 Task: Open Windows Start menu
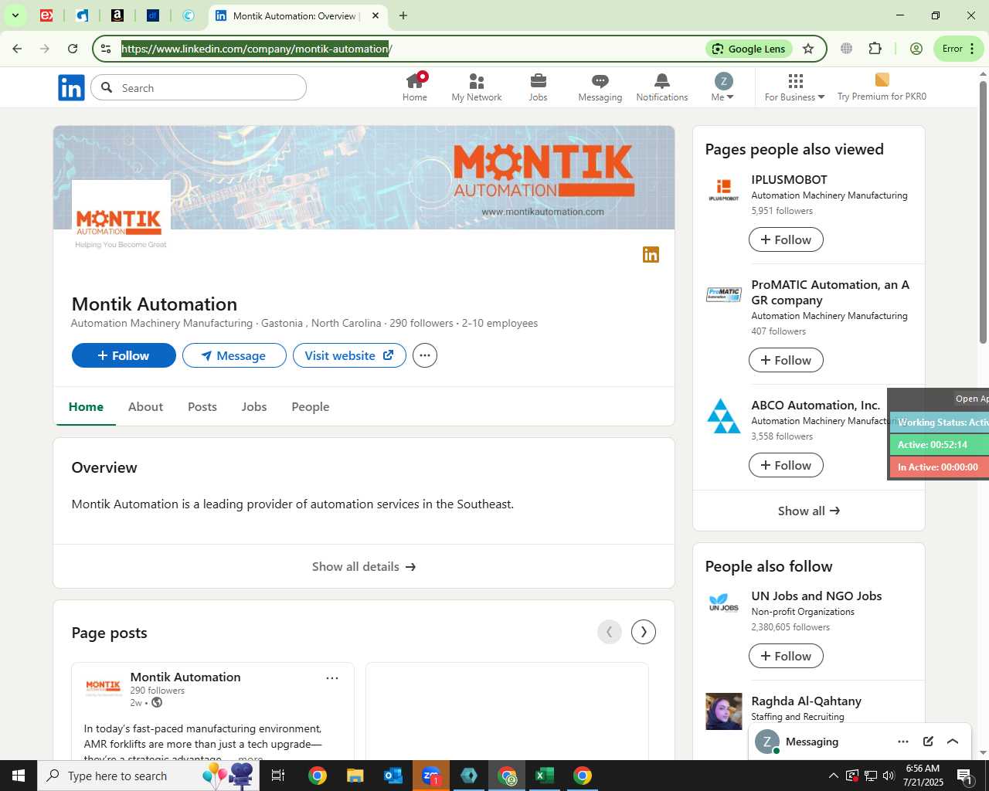(19, 776)
